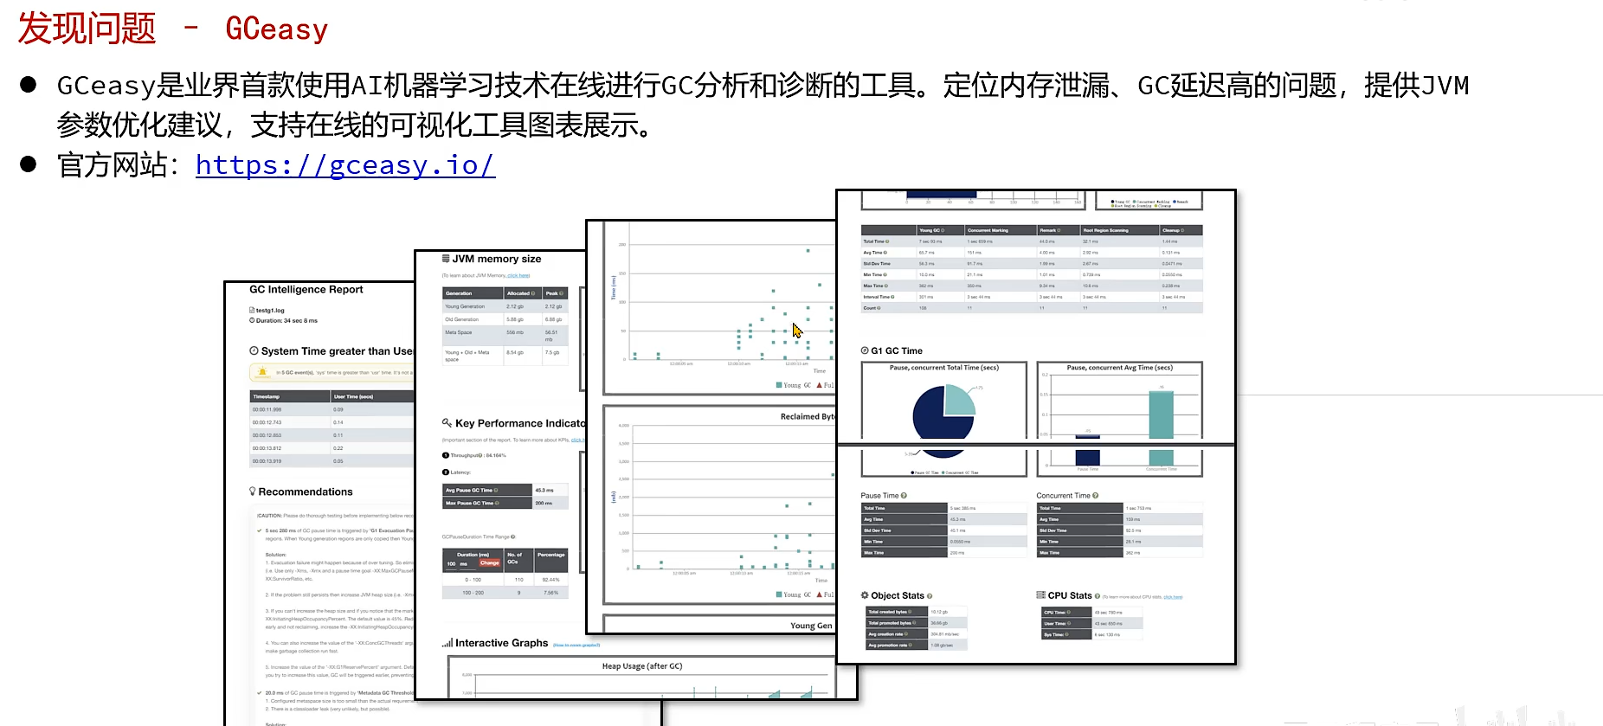The width and height of the screenshot is (1603, 726).
Task: Click the Duration clock icon under testgt1.log
Action: (252, 320)
